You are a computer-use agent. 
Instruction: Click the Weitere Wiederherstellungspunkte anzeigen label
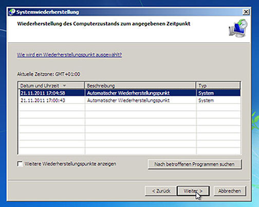pos(70,164)
